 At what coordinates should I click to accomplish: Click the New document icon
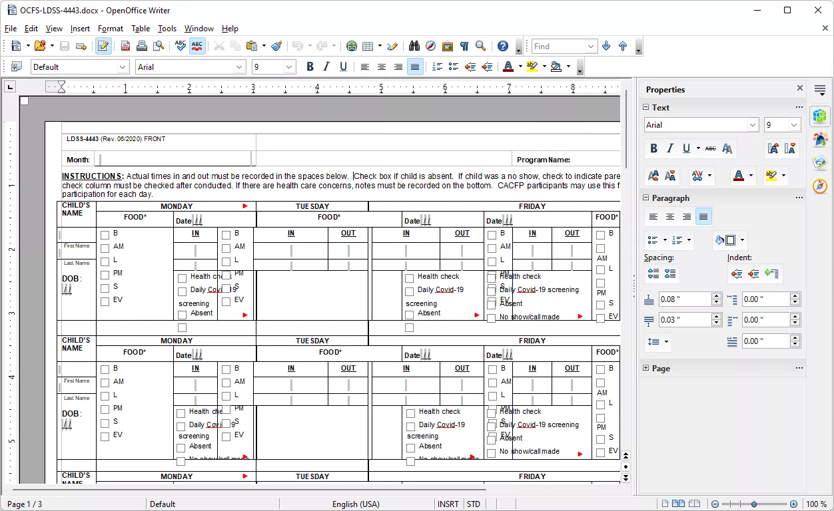(x=16, y=46)
